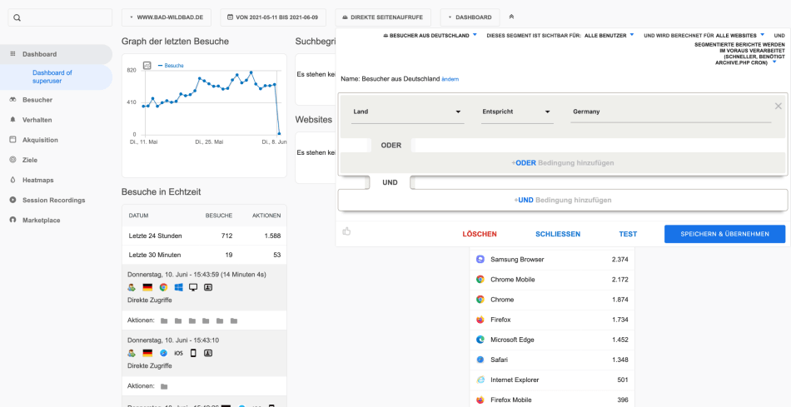This screenshot has width=791, height=407.
Task: Click the magnifier icon in the search box
Action: pos(17,17)
